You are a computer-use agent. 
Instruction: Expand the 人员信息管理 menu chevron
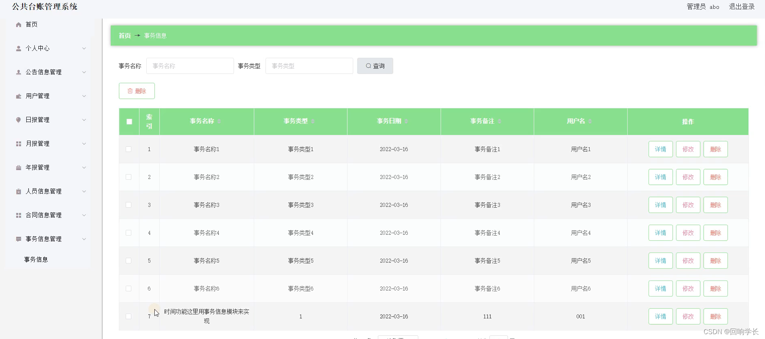click(84, 192)
